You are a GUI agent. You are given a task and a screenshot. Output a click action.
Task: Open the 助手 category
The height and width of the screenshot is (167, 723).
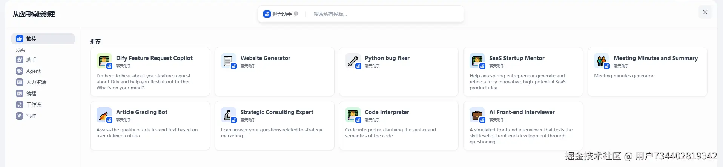31,60
